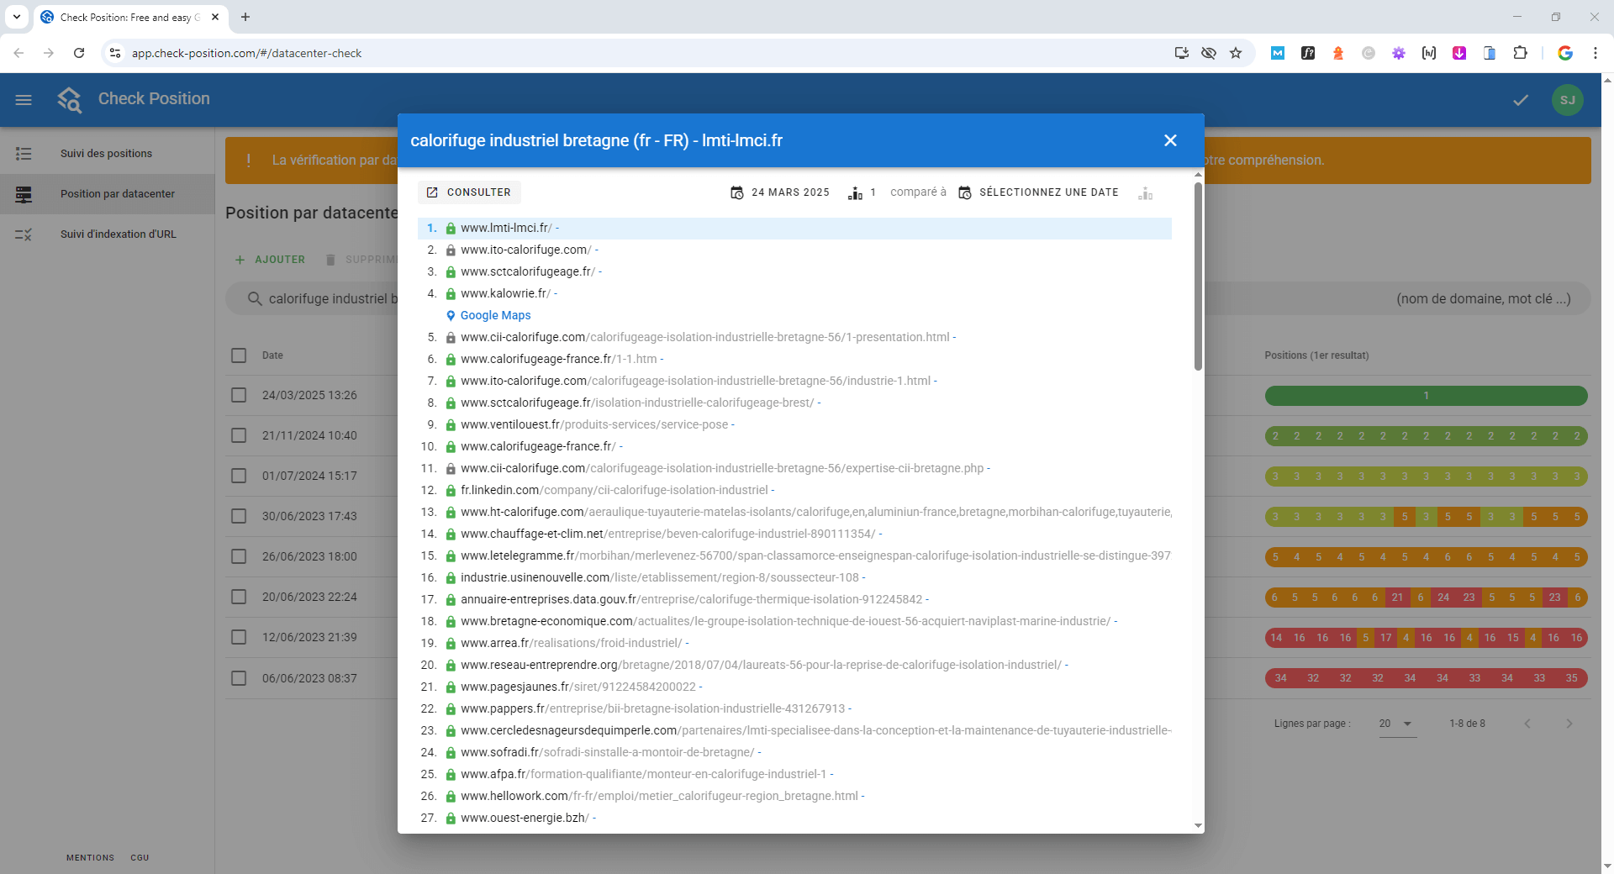Open result www.kalowrie.fr

tap(506, 293)
